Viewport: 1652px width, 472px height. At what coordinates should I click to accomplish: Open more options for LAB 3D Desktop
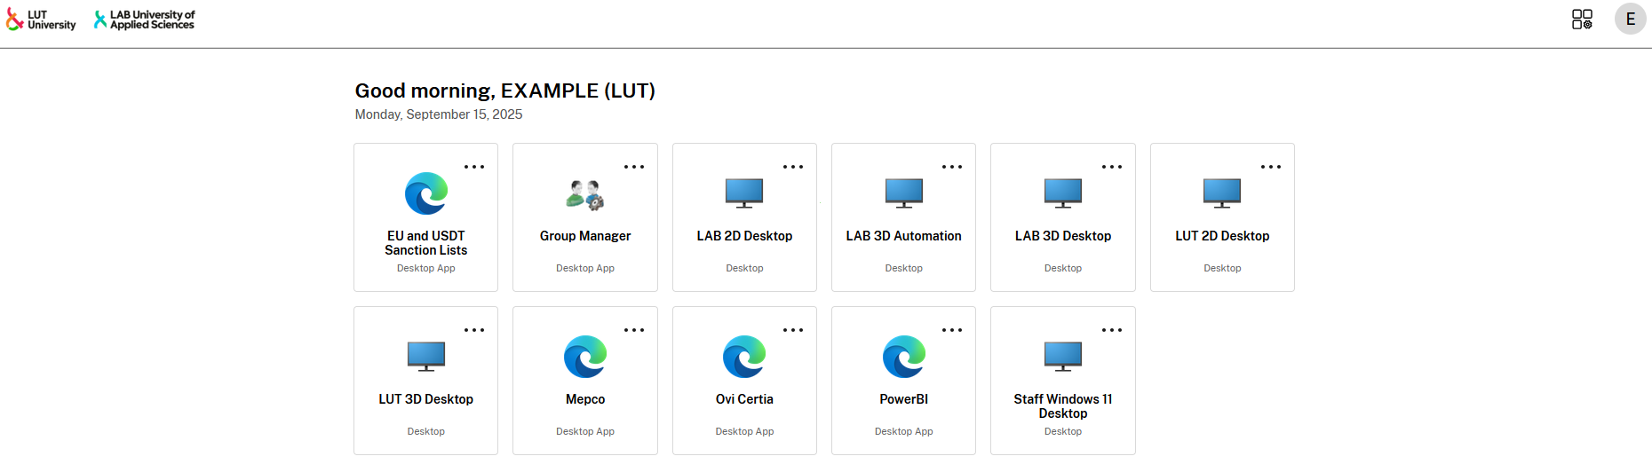pos(1112,167)
